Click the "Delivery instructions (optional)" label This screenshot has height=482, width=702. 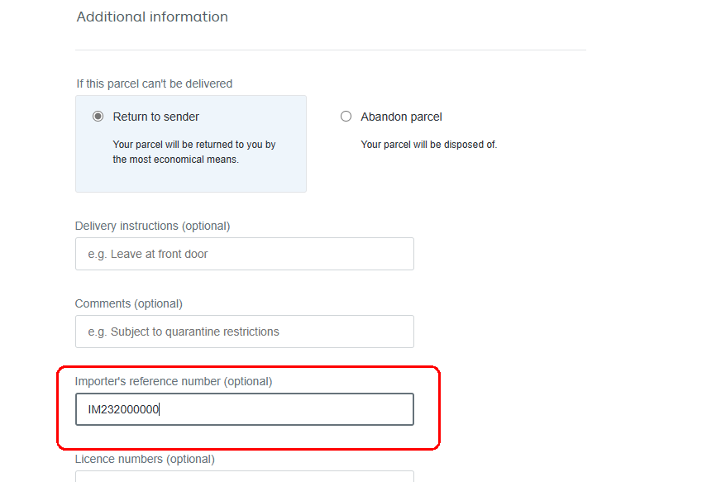[x=152, y=226]
